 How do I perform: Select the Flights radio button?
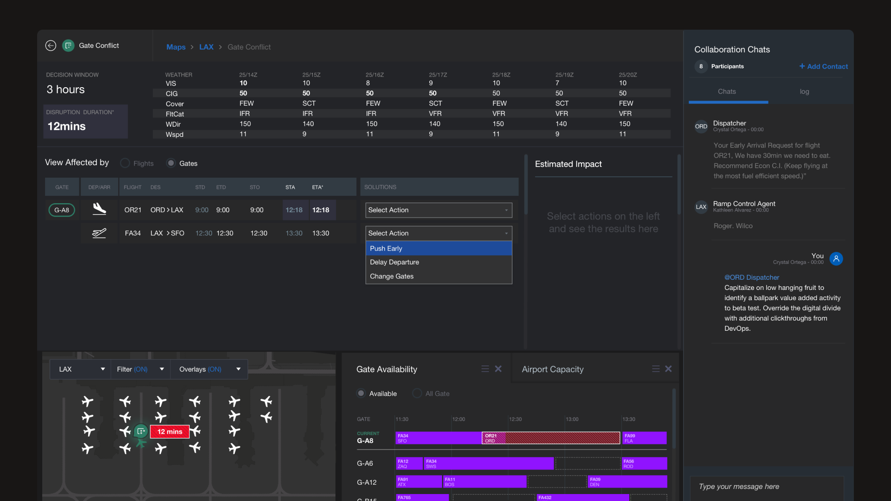[x=125, y=163]
